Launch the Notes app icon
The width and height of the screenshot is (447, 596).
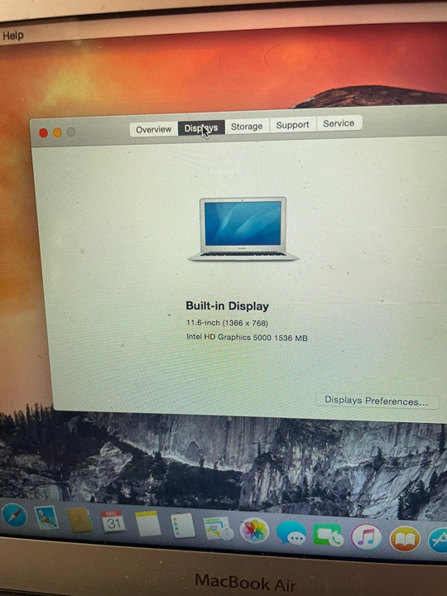(x=148, y=524)
